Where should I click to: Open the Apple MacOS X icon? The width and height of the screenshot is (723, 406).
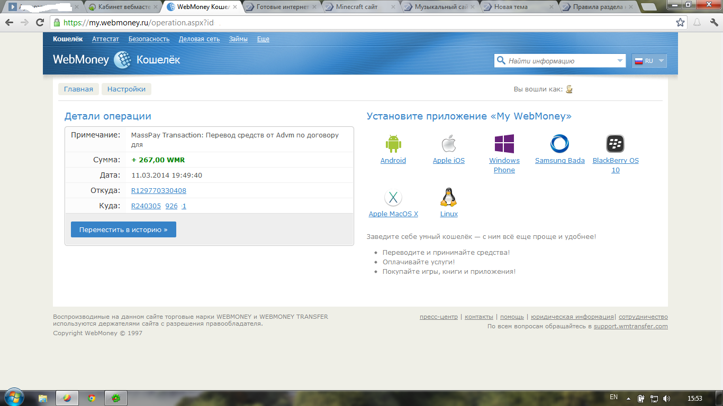pos(393,198)
